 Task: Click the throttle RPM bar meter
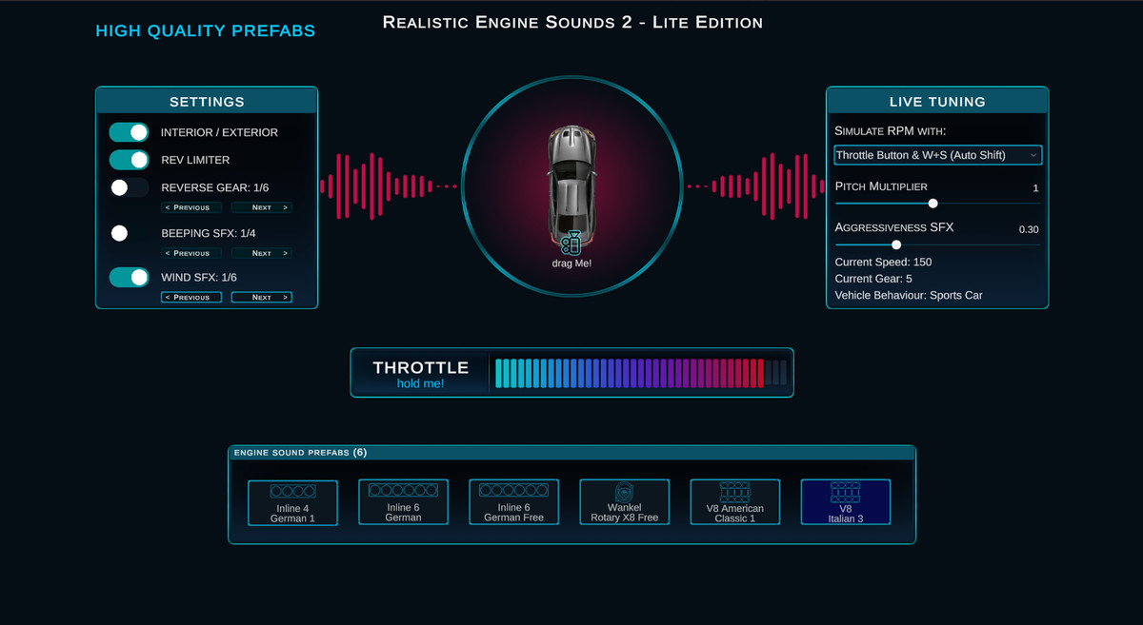[640, 373]
